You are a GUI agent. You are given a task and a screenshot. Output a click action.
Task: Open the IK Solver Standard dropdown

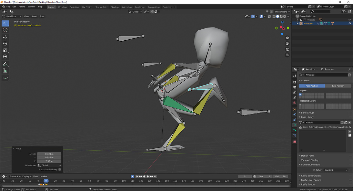[x=336, y=170]
